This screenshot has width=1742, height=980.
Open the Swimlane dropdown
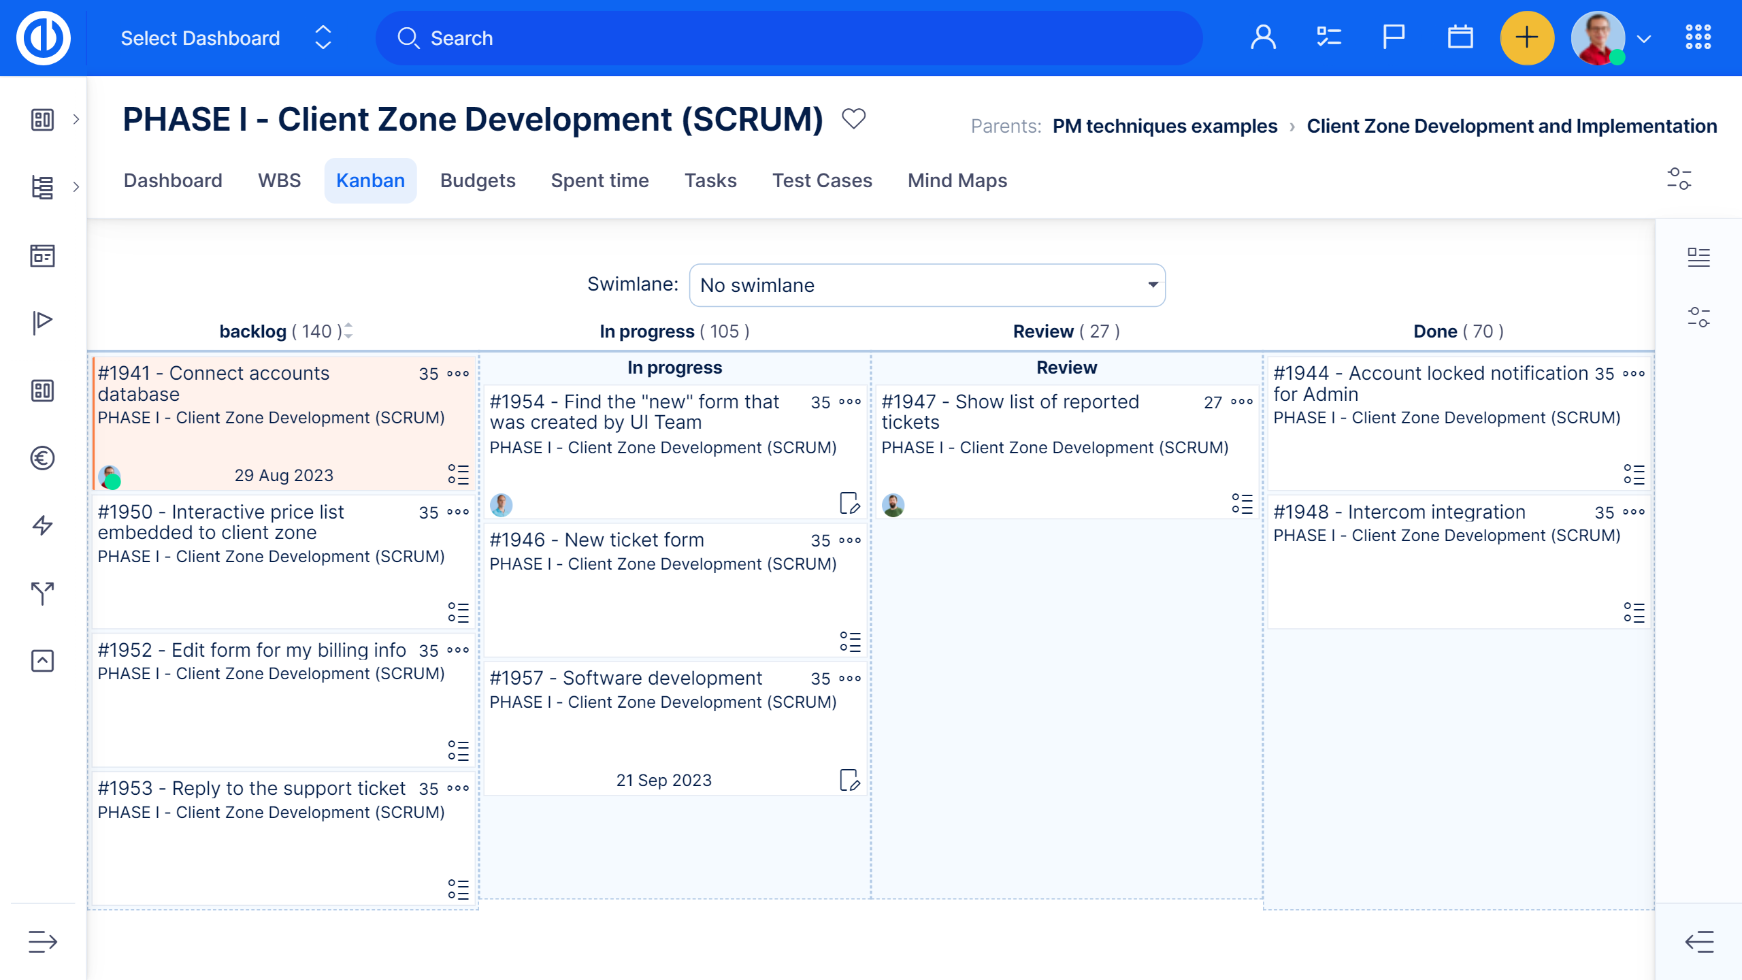tap(927, 285)
